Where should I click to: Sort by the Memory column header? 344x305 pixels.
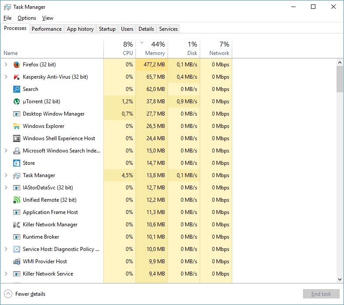152,49
